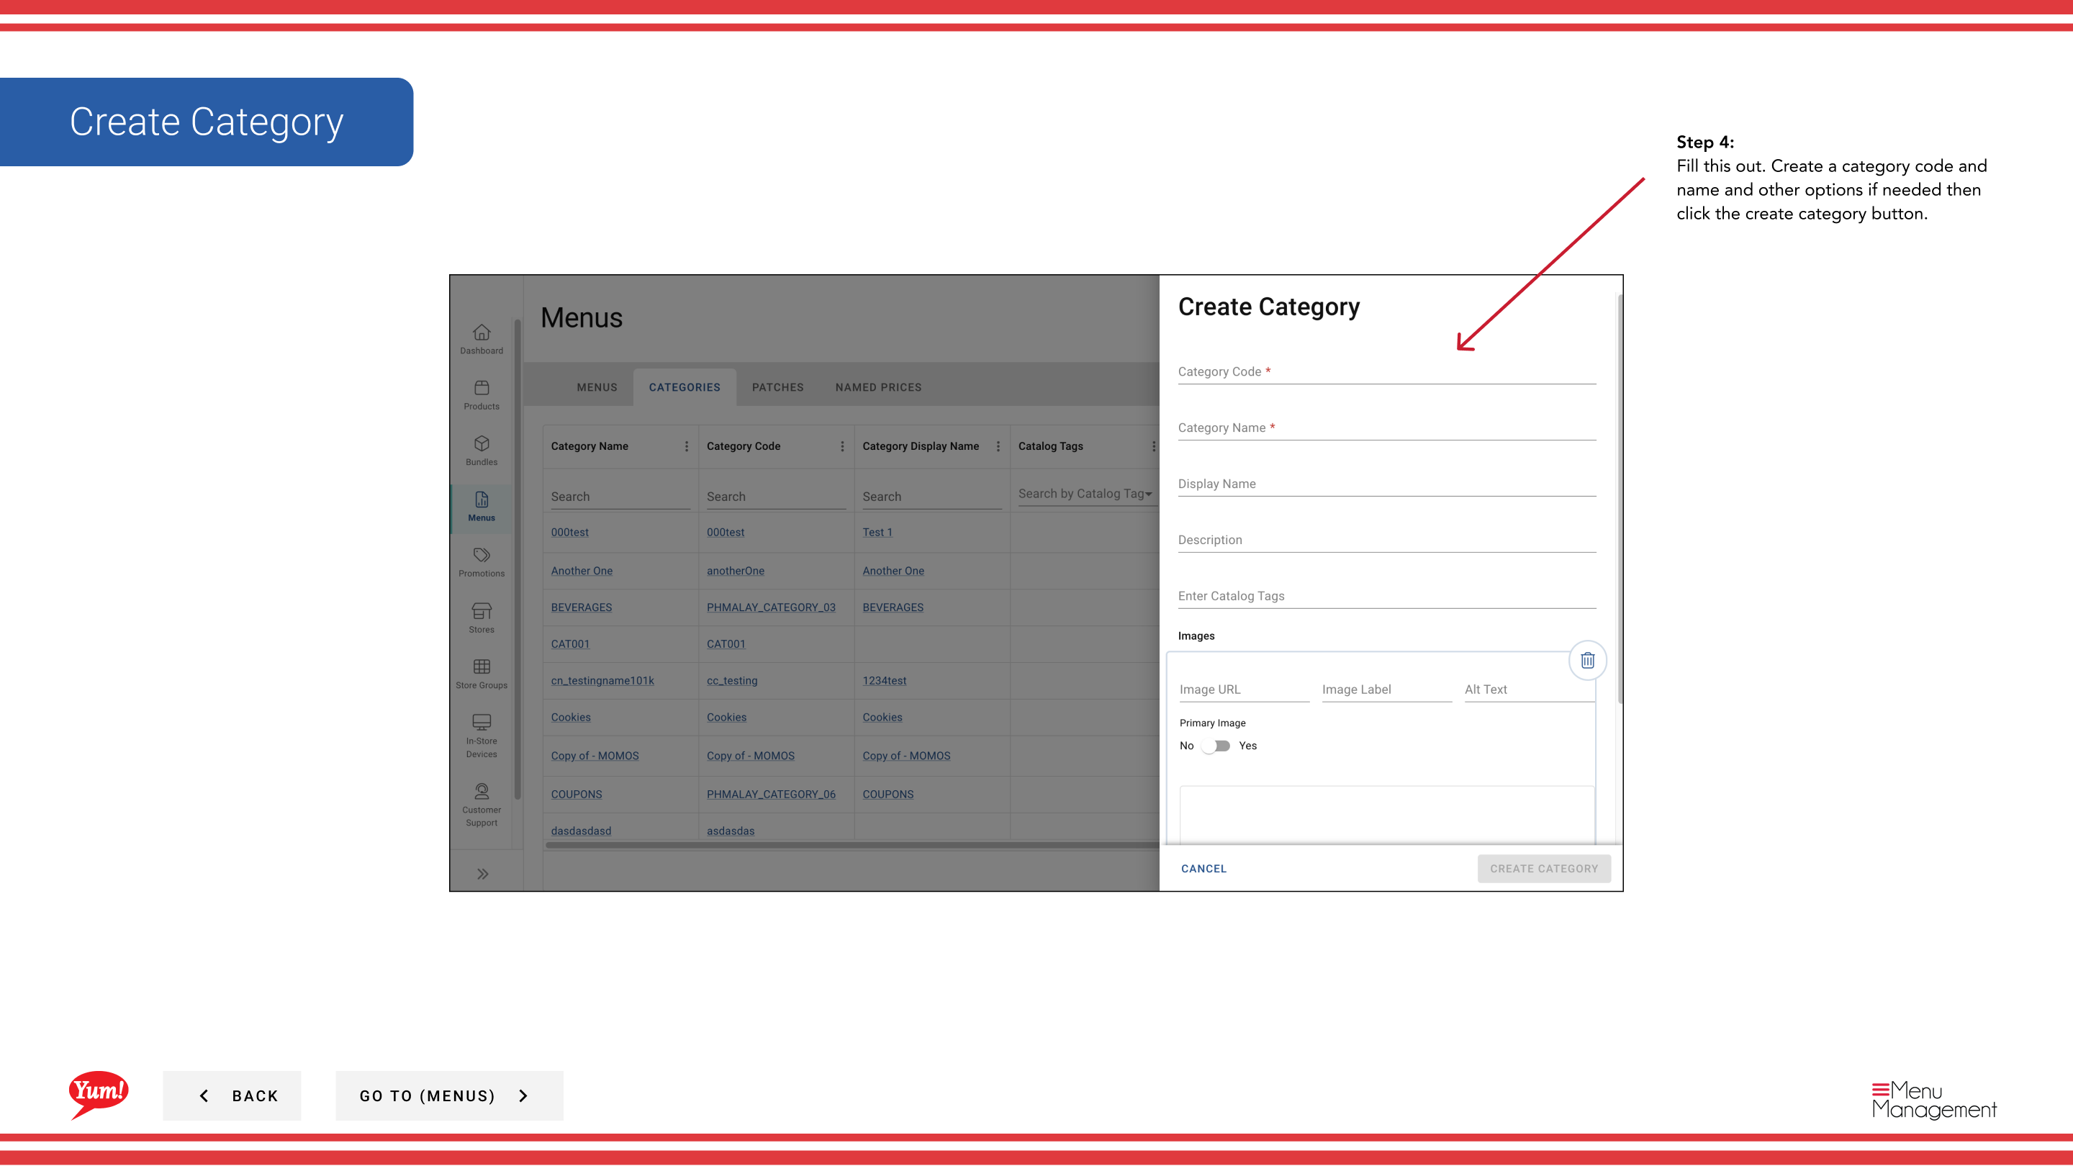Viewport: 2073px width, 1166px height.
Task: Click the Category Display Name search box
Action: pyautogui.click(x=932, y=497)
